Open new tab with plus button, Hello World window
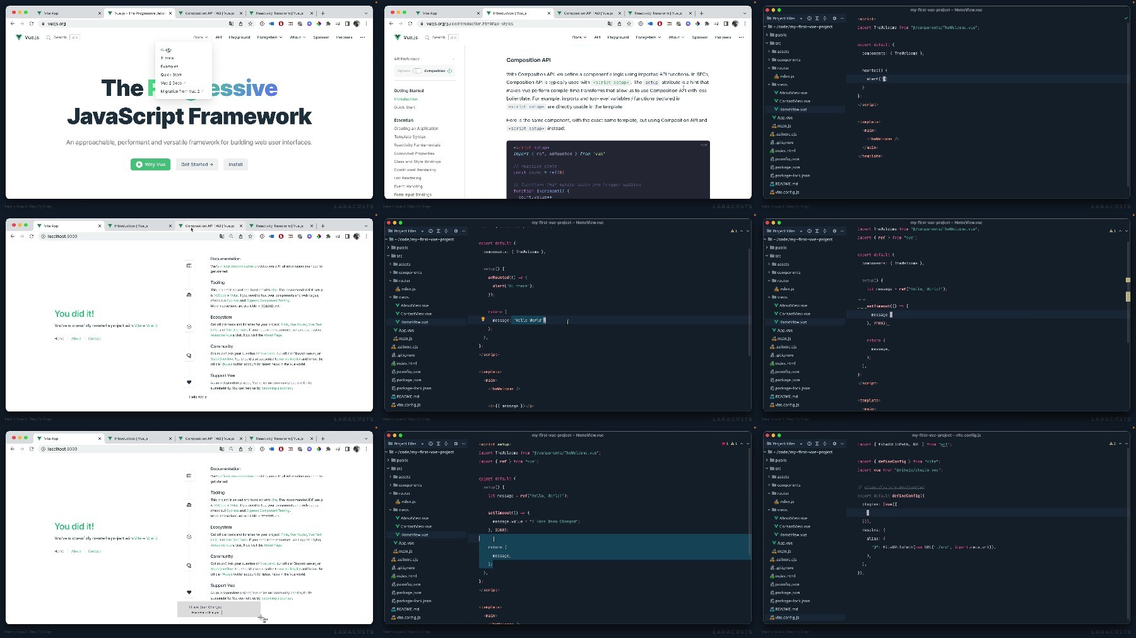 tap(322, 225)
